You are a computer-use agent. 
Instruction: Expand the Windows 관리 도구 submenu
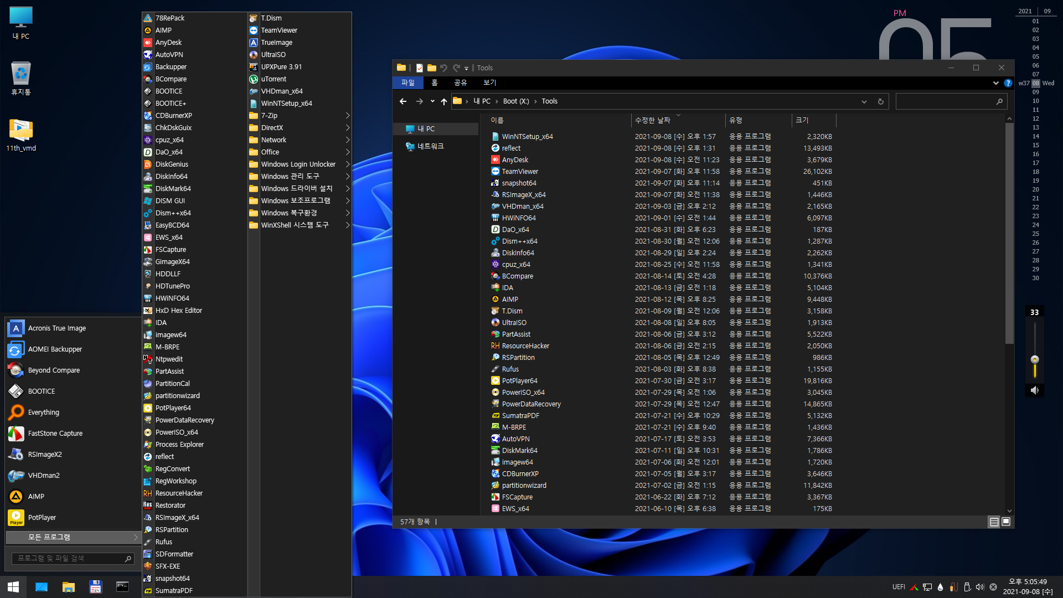coord(300,177)
